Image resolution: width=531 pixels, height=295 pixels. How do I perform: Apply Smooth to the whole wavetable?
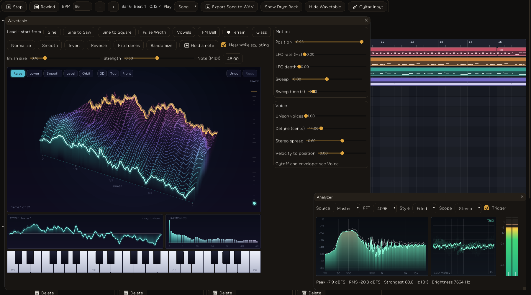50,45
